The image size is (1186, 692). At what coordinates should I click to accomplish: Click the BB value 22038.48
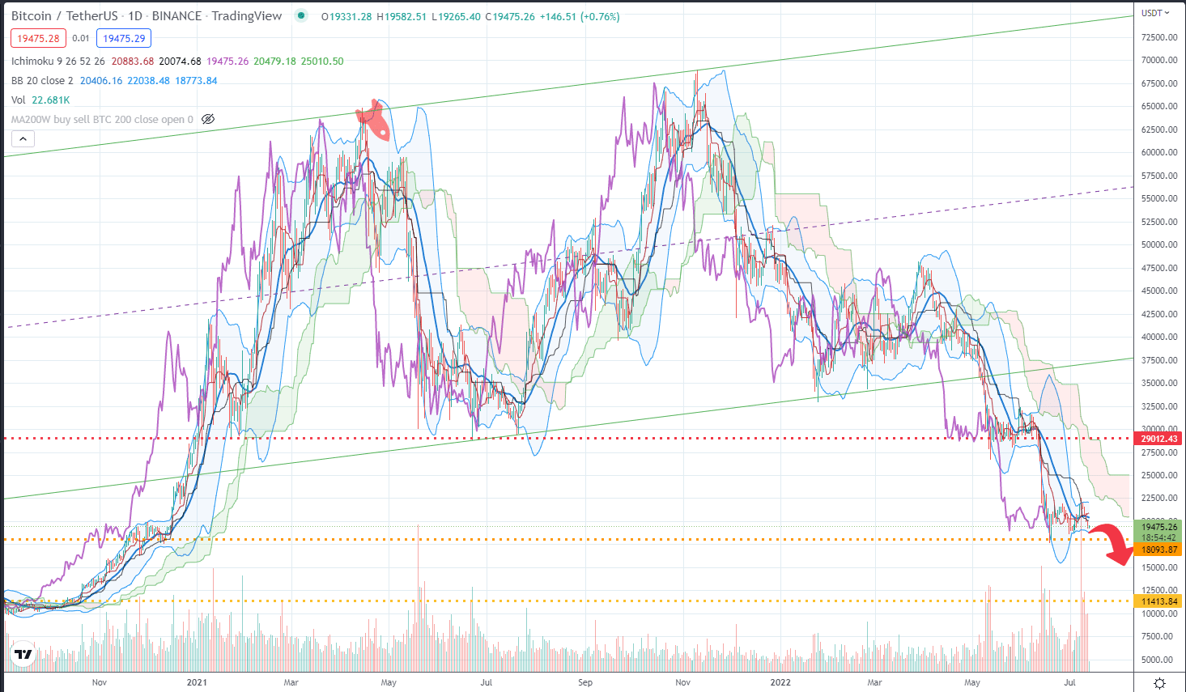148,80
